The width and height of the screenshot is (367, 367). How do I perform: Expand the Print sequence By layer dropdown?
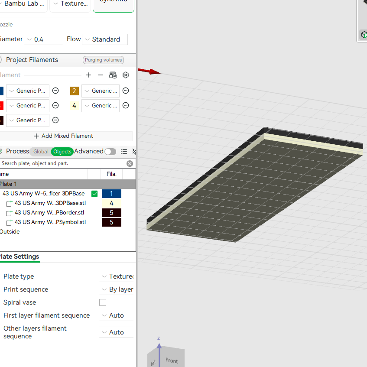(117, 289)
